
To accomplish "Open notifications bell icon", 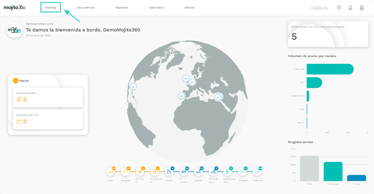I will pos(350,8).
